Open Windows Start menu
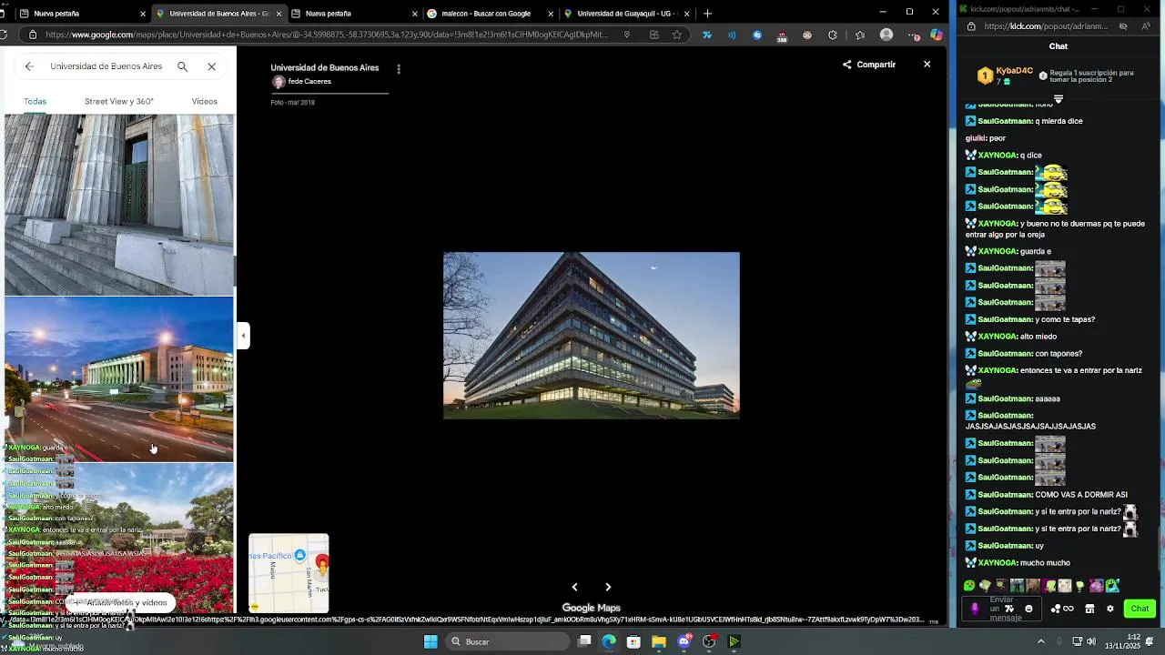Image resolution: width=1165 pixels, height=655 pixels. (x=431, y=641)
